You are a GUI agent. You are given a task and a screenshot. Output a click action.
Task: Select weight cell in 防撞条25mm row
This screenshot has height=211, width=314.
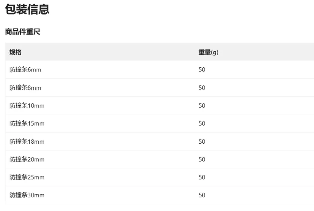click(x=202, y=177)
